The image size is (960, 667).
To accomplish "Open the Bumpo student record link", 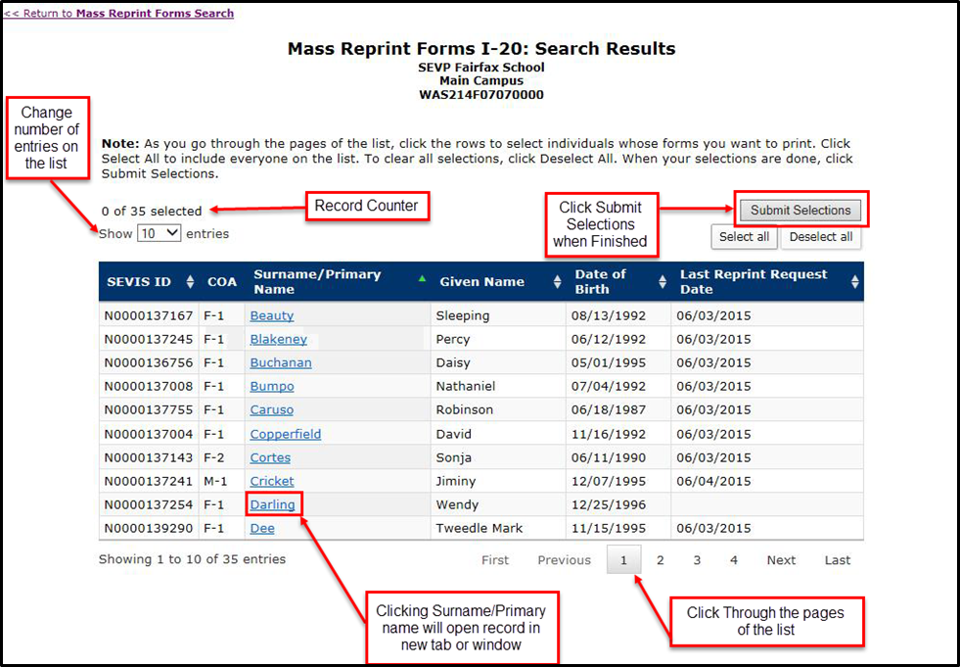I will 272,386.
